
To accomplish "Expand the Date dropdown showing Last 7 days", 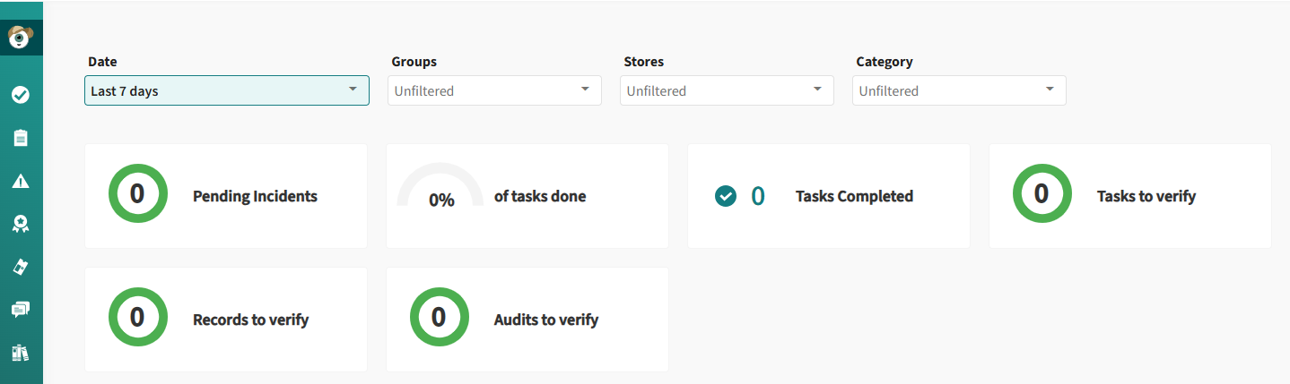I will click(x=227, y=90).
